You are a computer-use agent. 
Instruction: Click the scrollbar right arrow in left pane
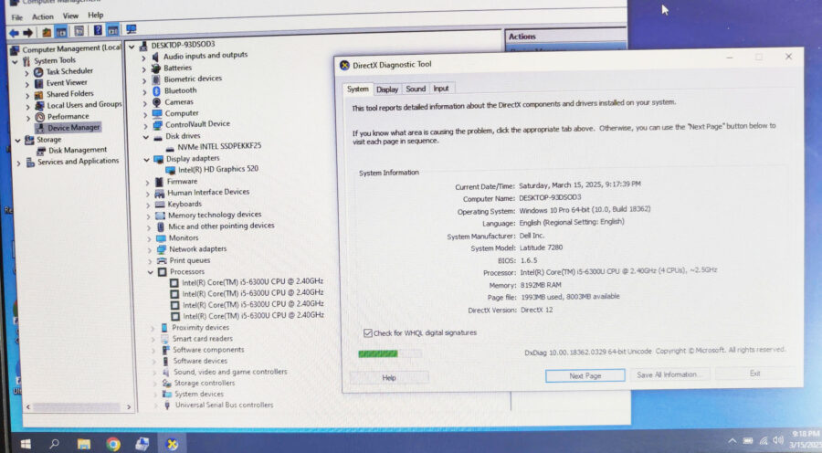(129, 406)
